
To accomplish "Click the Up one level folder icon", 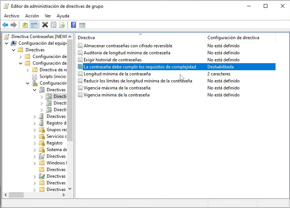I will (x=25, y=25).
